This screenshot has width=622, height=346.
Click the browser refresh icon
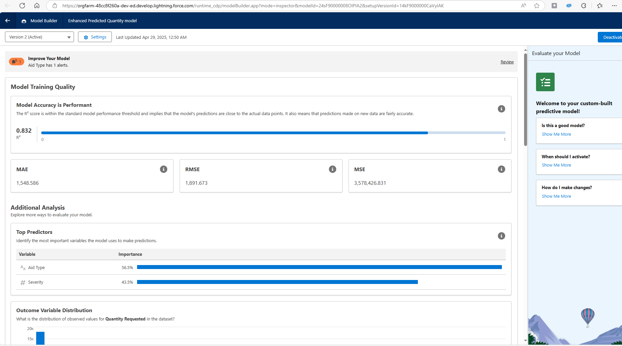(22, 6)
